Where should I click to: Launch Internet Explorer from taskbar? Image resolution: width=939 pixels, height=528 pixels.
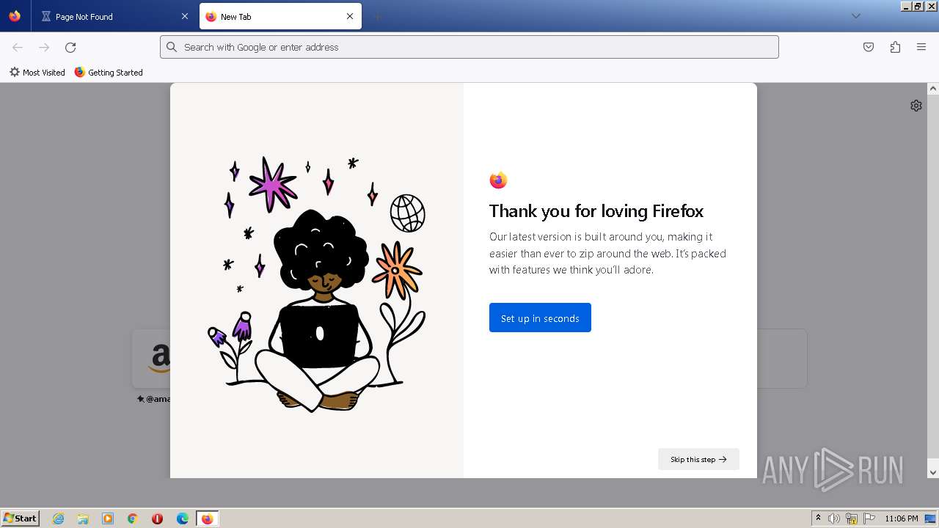pos(59,518)
